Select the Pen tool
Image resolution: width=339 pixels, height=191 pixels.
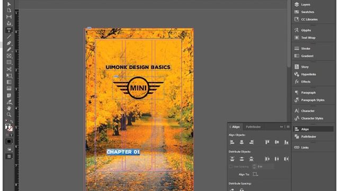coord(9,43)
